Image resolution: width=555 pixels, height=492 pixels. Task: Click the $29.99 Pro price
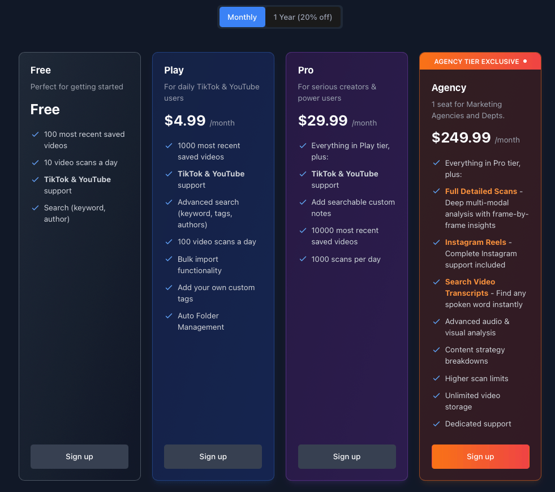pos(322,121)
